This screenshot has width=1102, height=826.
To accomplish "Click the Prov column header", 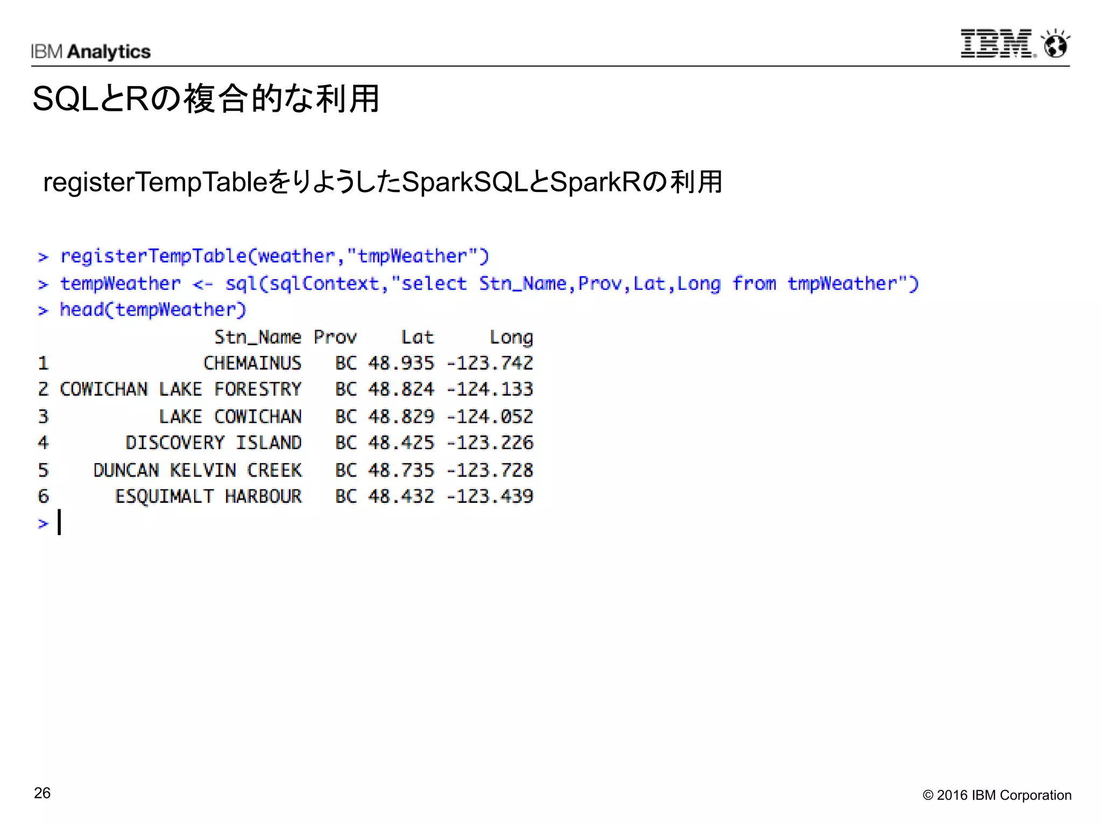I will pos(335,337).
